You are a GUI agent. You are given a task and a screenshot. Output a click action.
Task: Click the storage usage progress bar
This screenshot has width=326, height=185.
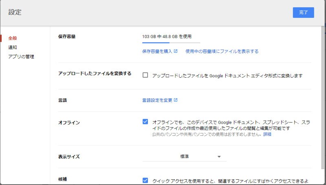(x=171, y=42)
